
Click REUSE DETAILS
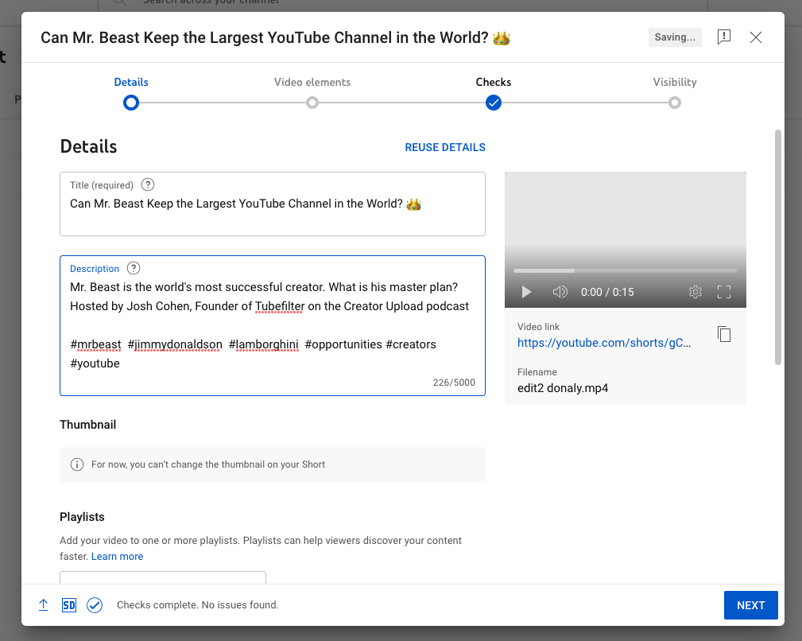(x=445, y=147)
